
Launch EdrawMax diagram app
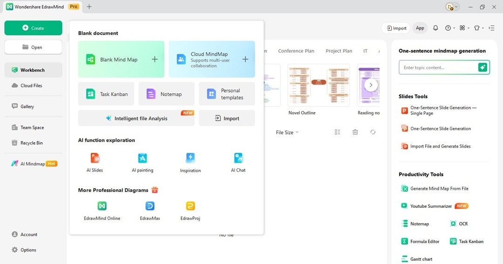[150, 211]
